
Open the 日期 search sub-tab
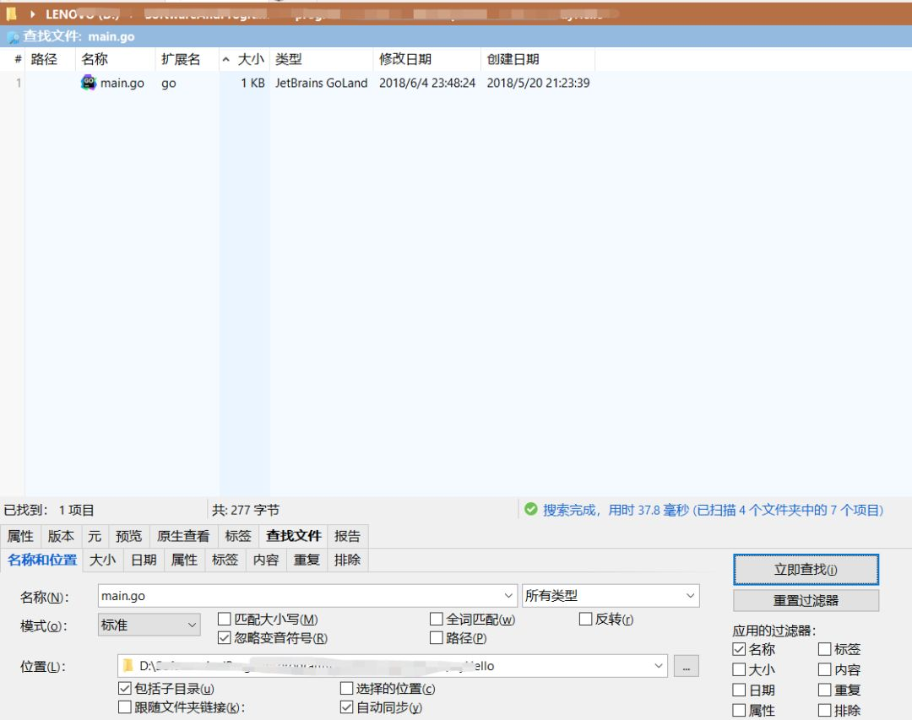click(144, 560)
